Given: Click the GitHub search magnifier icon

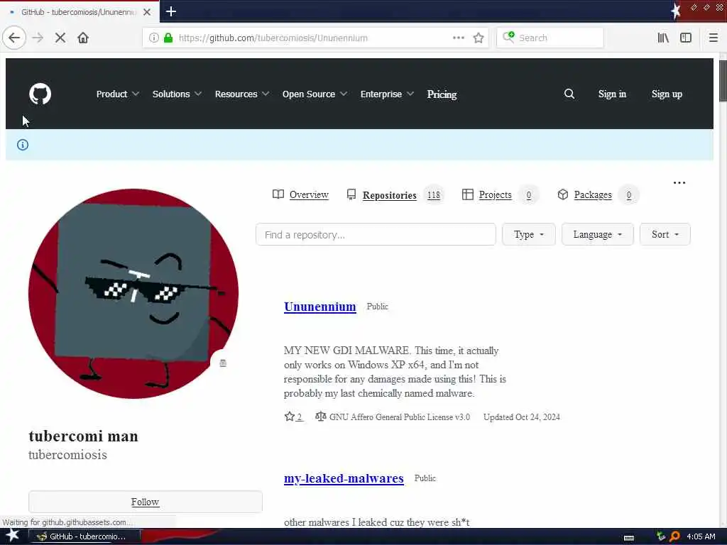Looking at the screenshot, I should [569, 94].
